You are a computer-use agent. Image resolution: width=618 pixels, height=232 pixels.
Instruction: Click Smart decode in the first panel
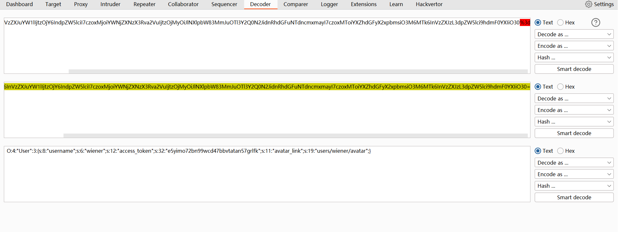(574, 69)
